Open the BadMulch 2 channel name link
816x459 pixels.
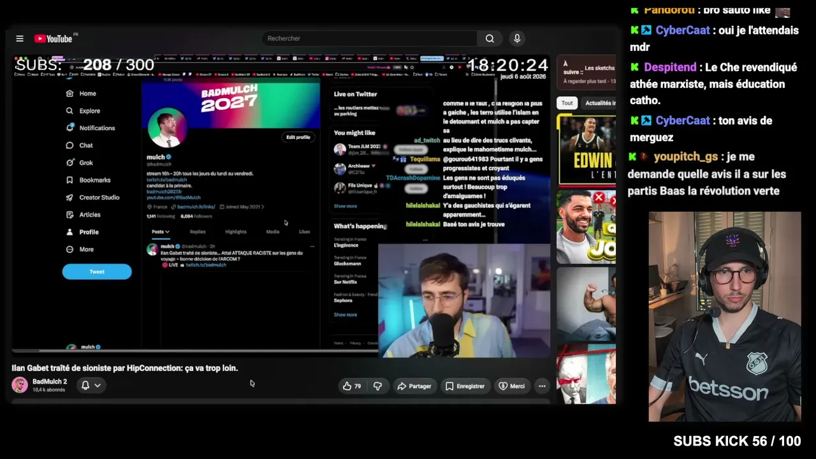click(50, 381)
